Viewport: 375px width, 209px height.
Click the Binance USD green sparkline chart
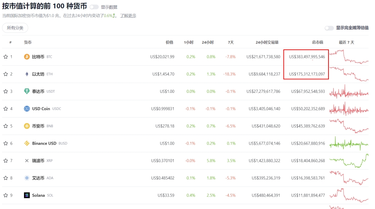tap(349, 143)
